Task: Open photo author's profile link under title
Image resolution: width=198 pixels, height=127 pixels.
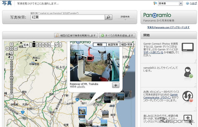Action: (81, 87)
